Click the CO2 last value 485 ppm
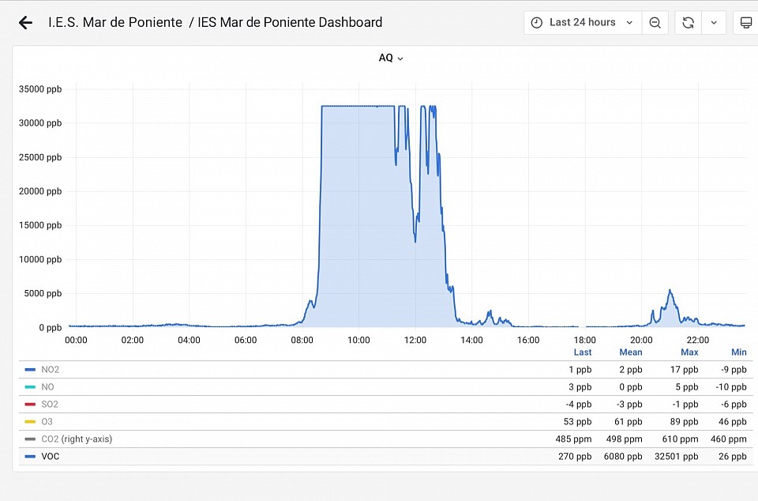The height and width of the screenshot is (501, 758). pyautogui.click(x=573, y=439)
